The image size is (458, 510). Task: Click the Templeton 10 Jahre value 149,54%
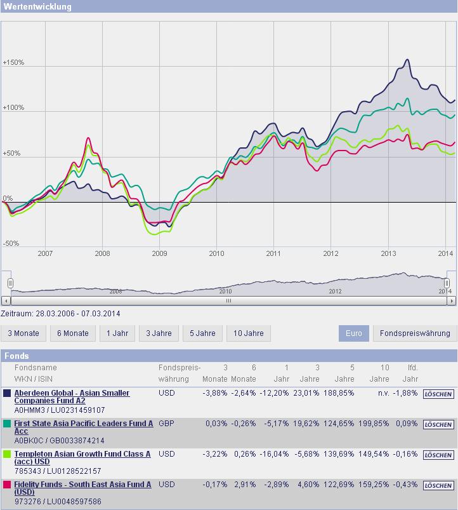pos(374,454)
